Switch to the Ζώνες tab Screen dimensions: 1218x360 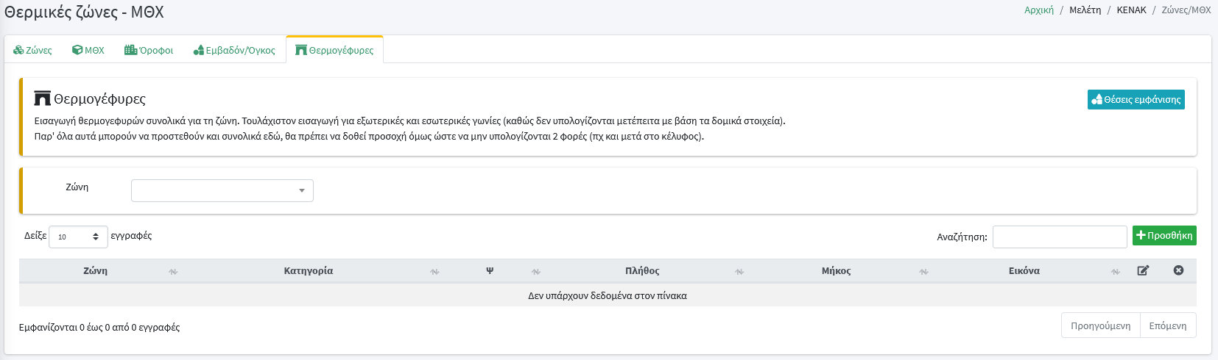33,50
